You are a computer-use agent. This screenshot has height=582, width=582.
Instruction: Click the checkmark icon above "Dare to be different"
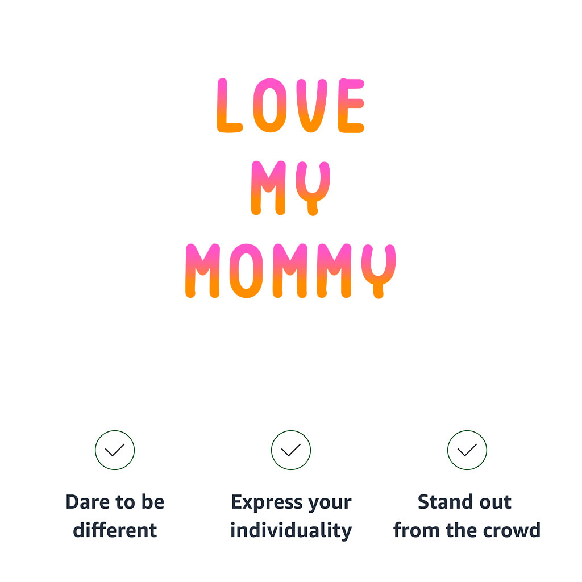tap(115, 450)
